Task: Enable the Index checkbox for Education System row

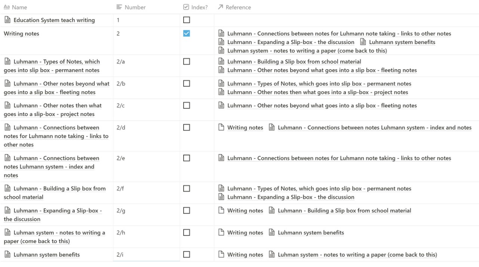Action: click(187, 20)
